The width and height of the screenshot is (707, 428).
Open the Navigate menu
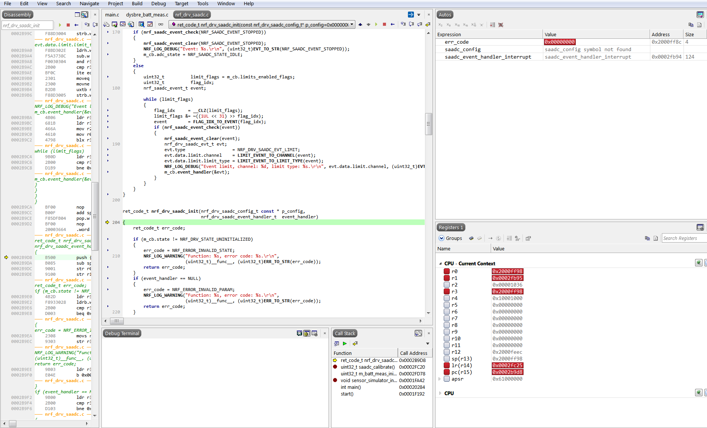89,3
